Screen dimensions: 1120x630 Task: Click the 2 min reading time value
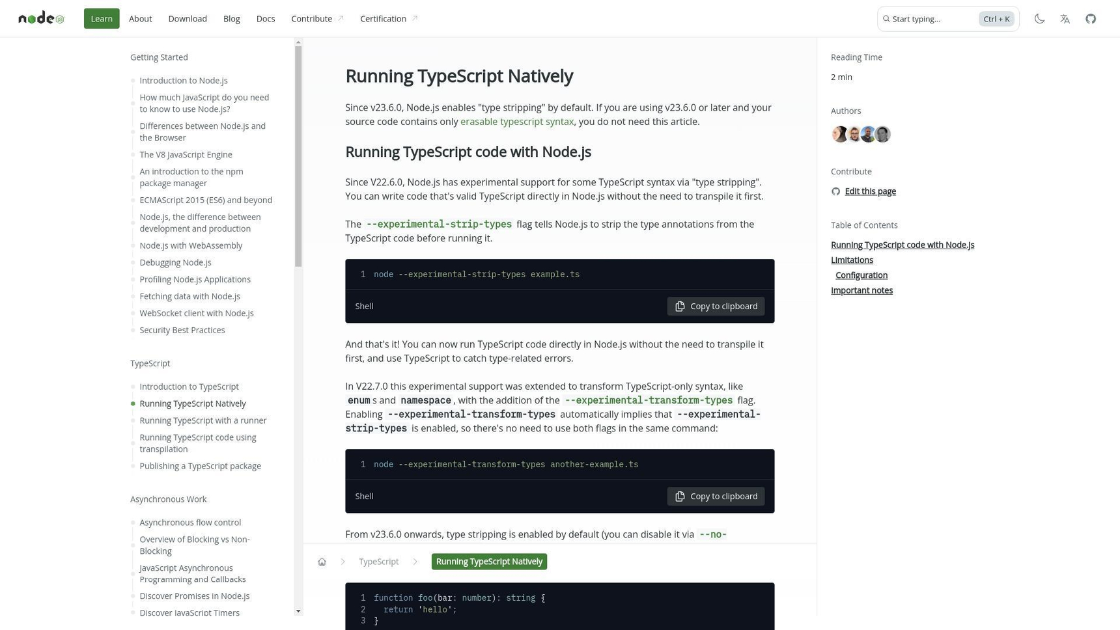pyautogui.click(x=841, y=77)
